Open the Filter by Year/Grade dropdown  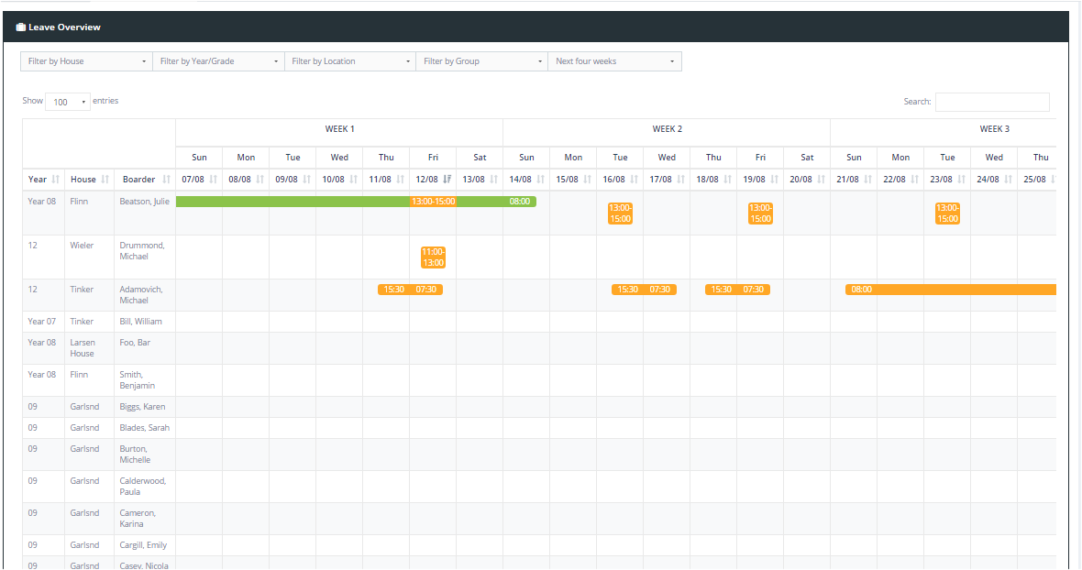tap(218, 61)
